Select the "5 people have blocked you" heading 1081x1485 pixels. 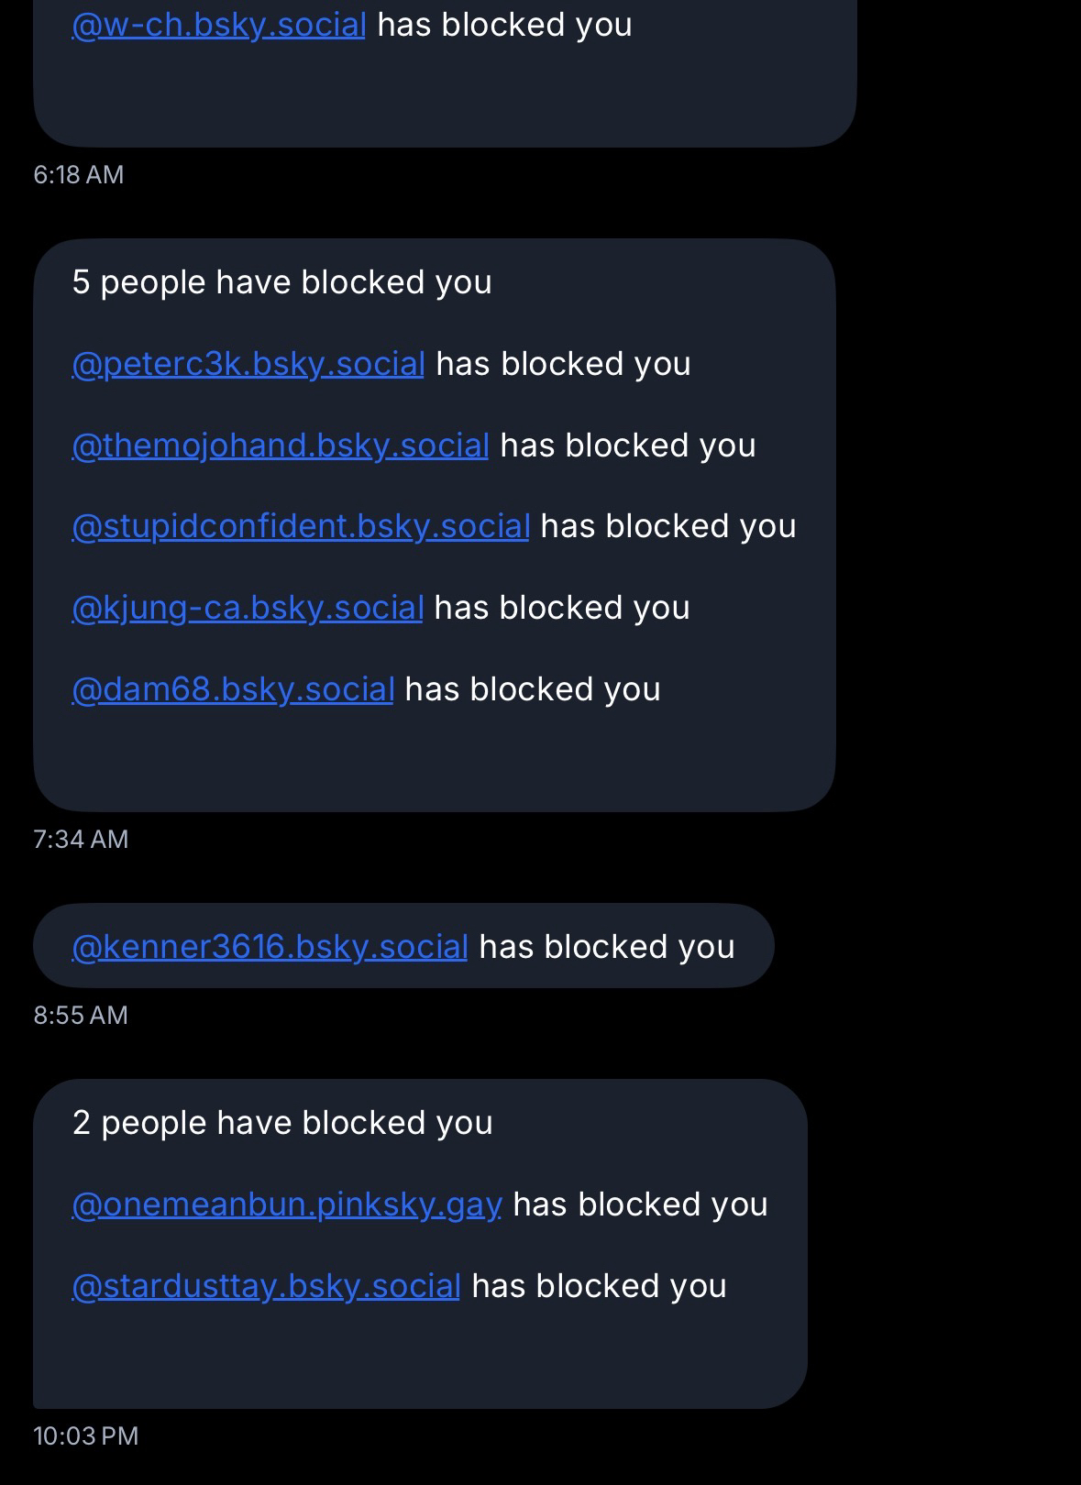pos(281,282)
